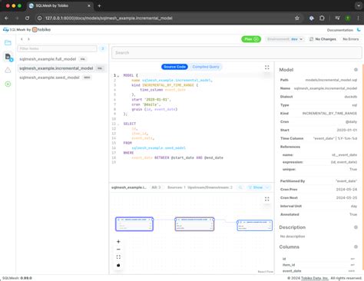Click the 'event_date' column row
Screen dimensions: 364x281
coord(319,271)
